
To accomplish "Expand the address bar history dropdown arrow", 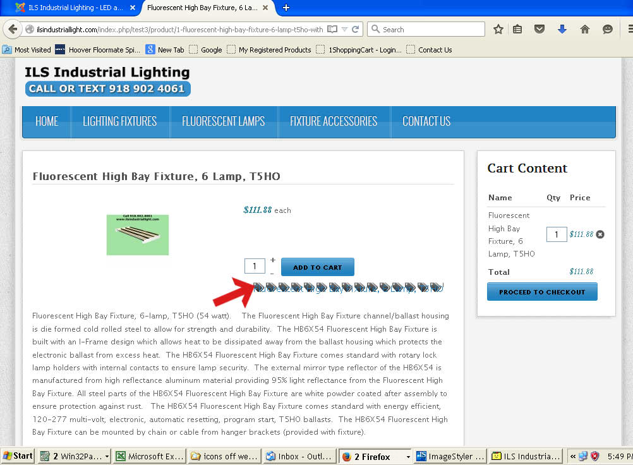I will [x=345, y=30].
